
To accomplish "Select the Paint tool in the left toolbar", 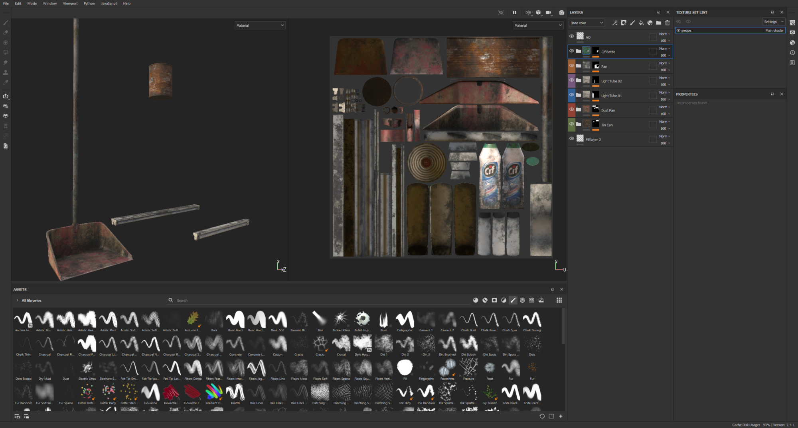I will click(x=5, y=22).
